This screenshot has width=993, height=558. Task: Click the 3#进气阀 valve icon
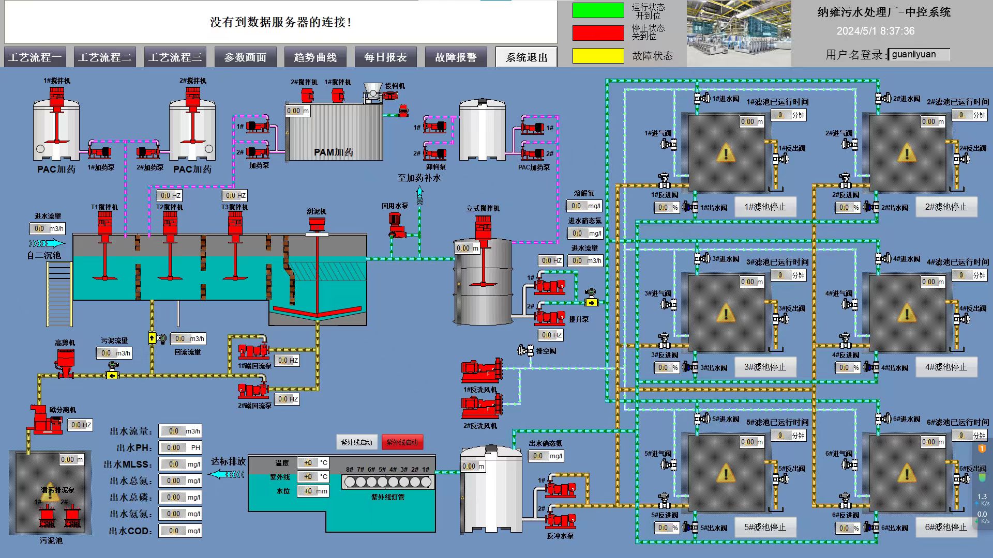point(669,304)
